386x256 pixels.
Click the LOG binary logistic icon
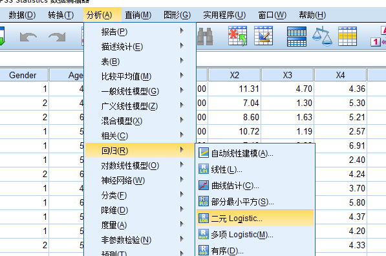pos(204,218)
